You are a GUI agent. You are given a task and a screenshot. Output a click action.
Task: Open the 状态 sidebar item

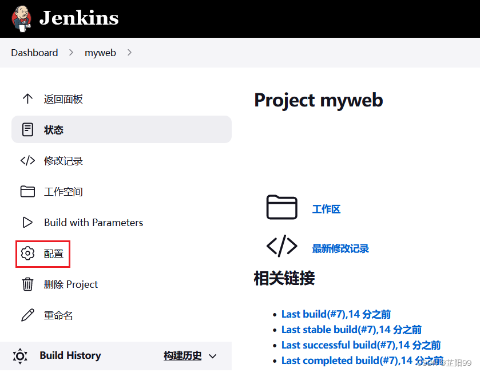(121, 129)
